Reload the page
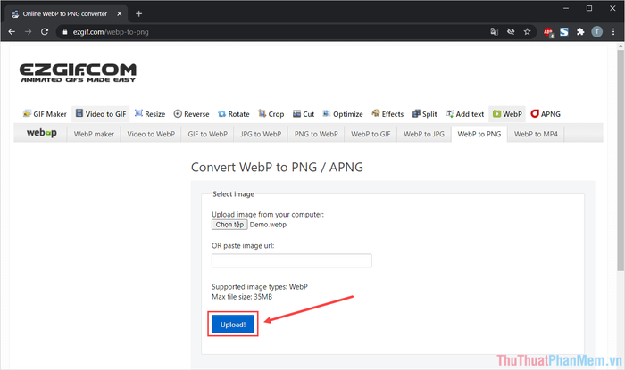The image size is (625, 370). click(45, 32)
